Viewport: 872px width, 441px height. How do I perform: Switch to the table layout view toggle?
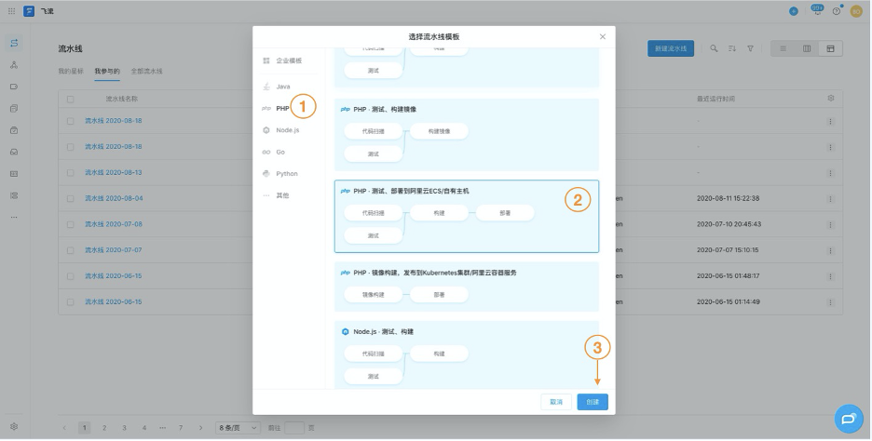pyautogui.click(x=831, y=49)
